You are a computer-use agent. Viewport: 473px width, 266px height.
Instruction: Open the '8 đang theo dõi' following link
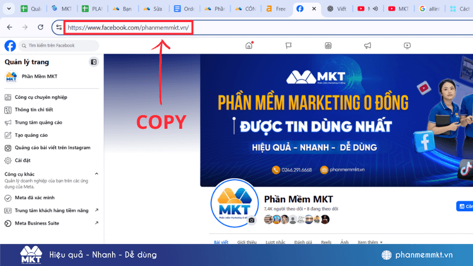(323, 209)
